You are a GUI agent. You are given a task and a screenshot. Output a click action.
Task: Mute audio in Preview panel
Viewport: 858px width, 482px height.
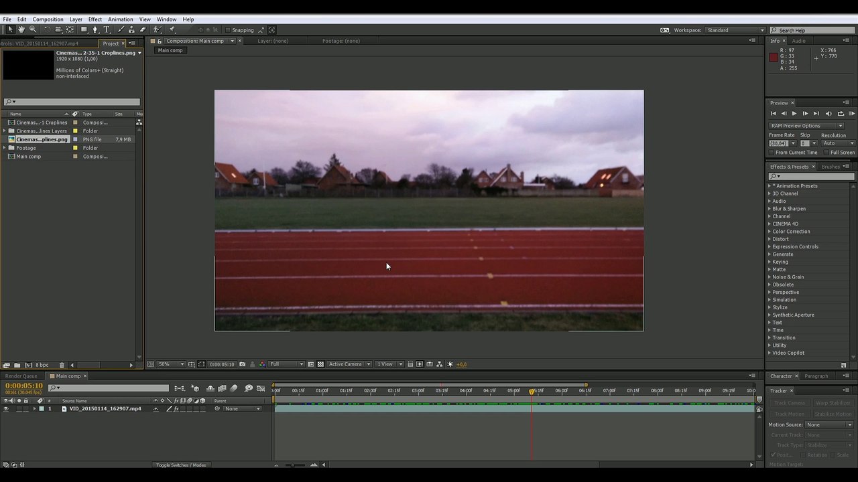[x=829, y=114]
